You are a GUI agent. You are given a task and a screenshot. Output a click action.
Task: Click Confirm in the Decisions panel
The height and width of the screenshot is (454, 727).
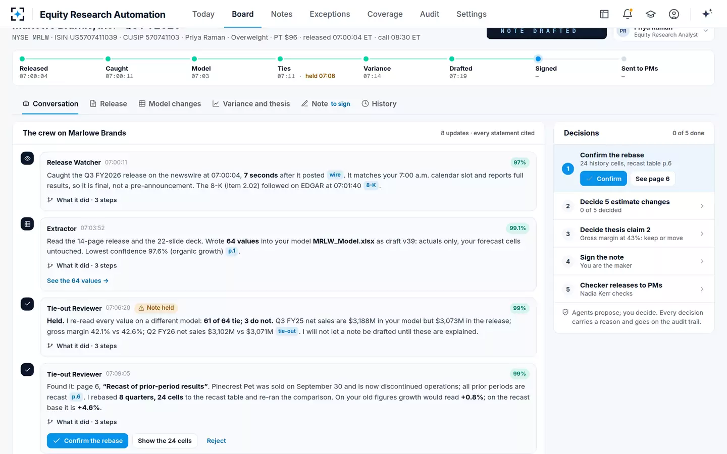(x=603, y=179)
